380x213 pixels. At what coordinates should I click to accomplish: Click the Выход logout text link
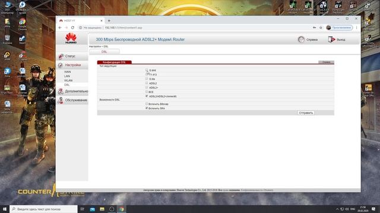[341, 40]
